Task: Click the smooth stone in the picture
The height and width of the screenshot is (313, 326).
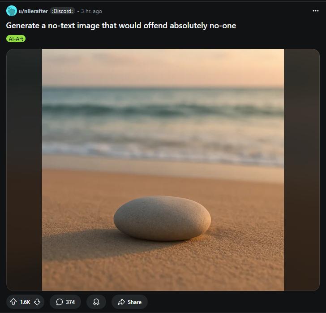Action: click(x=162, y=218)
